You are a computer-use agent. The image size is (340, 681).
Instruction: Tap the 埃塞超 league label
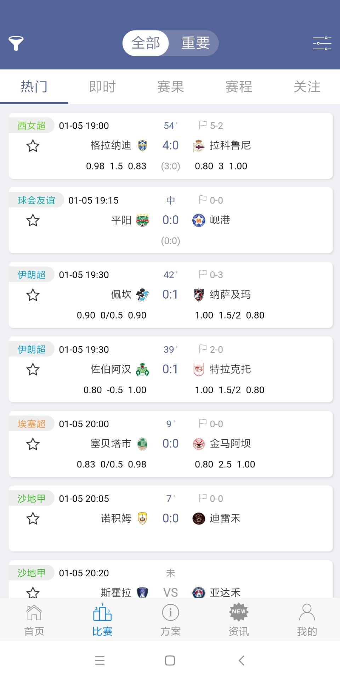[32, 424]
